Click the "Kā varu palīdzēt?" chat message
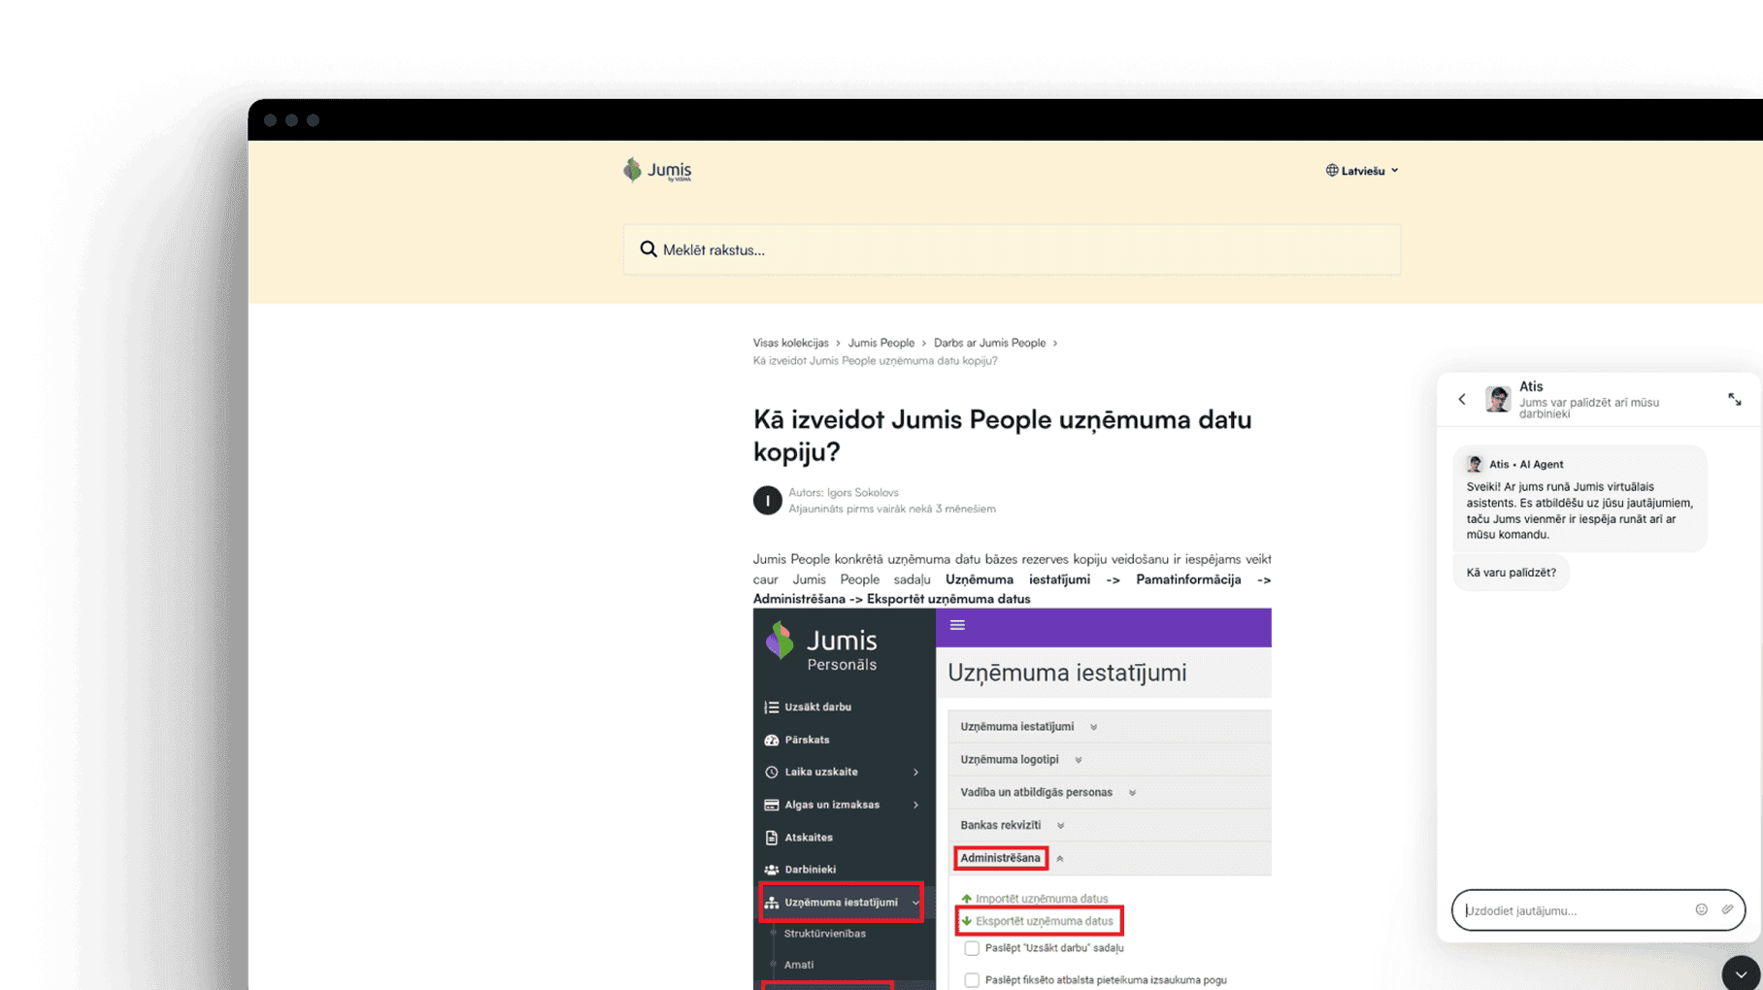The width and height of the screenshot is (1763, 990). pos(1511,573)
